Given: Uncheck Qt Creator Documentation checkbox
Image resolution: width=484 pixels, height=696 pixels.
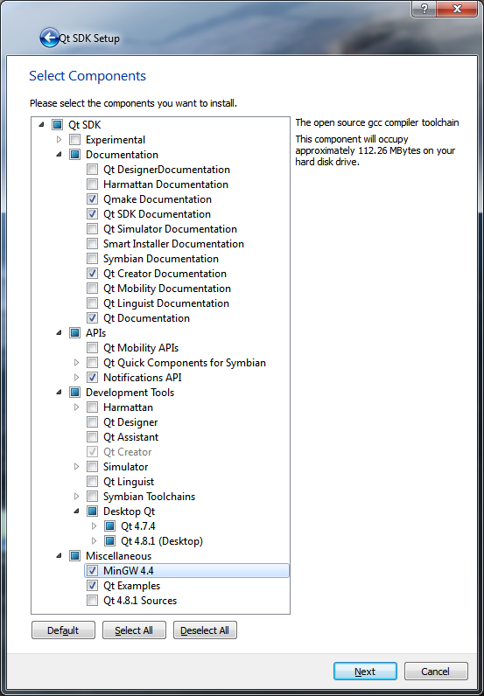Looking at the screenshot, I should [x=92, y=274].
